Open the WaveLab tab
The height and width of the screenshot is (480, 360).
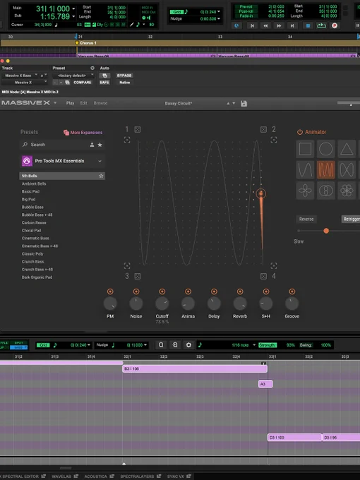[x=66, y=476]
